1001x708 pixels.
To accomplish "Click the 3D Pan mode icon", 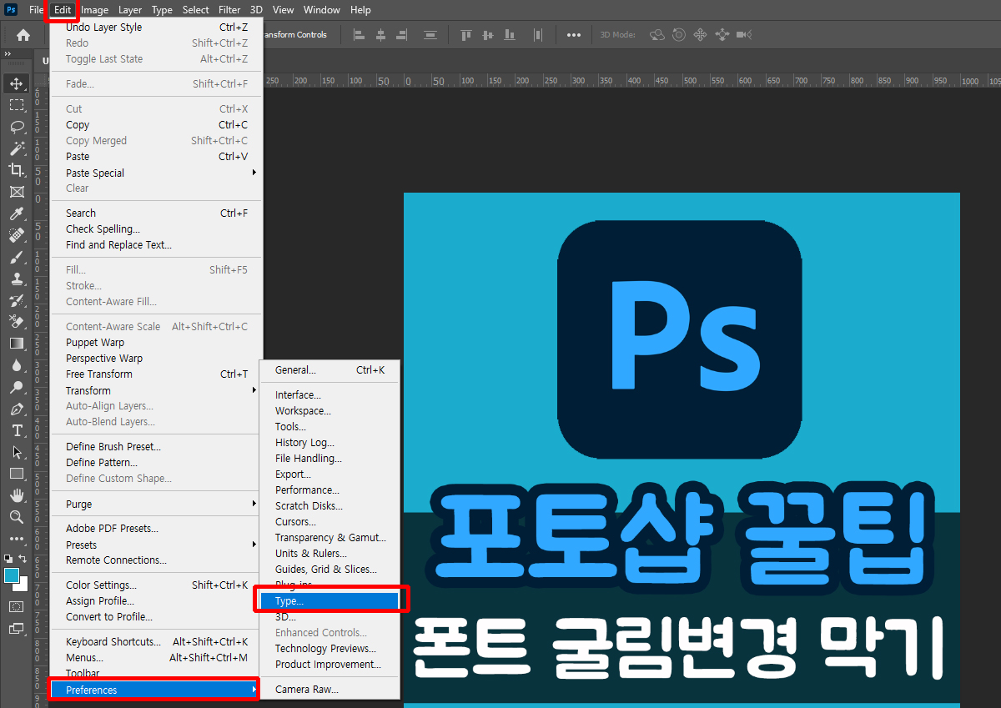I will tap(700, 35).
